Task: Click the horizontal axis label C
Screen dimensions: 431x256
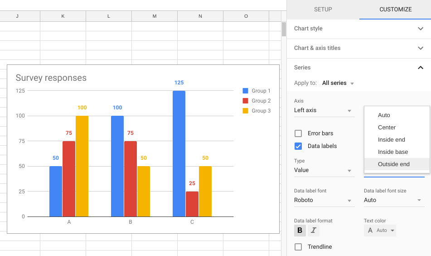Action: pyautogui.click(x=192, y=222)
